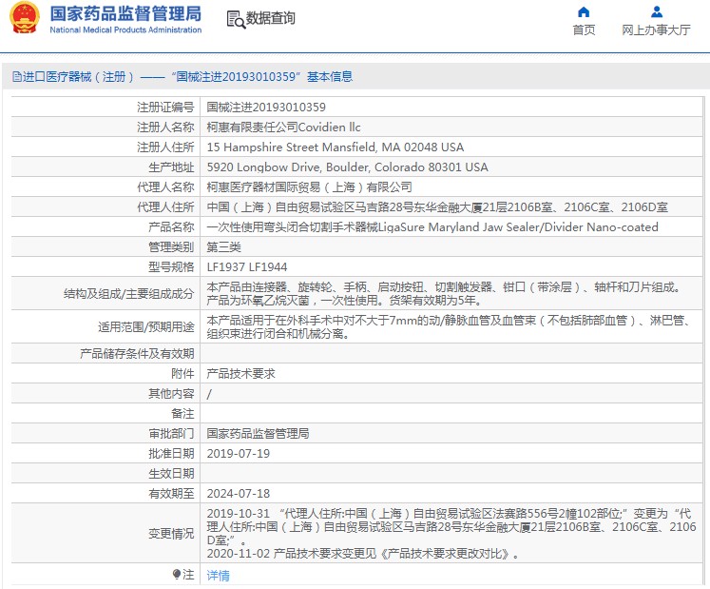Click the lightbulb icon beside 注
Image resolution: width=710 pixels, height=589 pixels.
click(177, 575)
